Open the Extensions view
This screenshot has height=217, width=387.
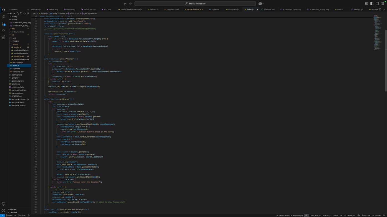click(x=3, y=37)
